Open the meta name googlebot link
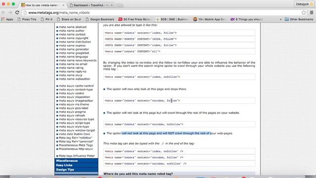The height and width of the screenshot is (178, 316). (74, 53)
